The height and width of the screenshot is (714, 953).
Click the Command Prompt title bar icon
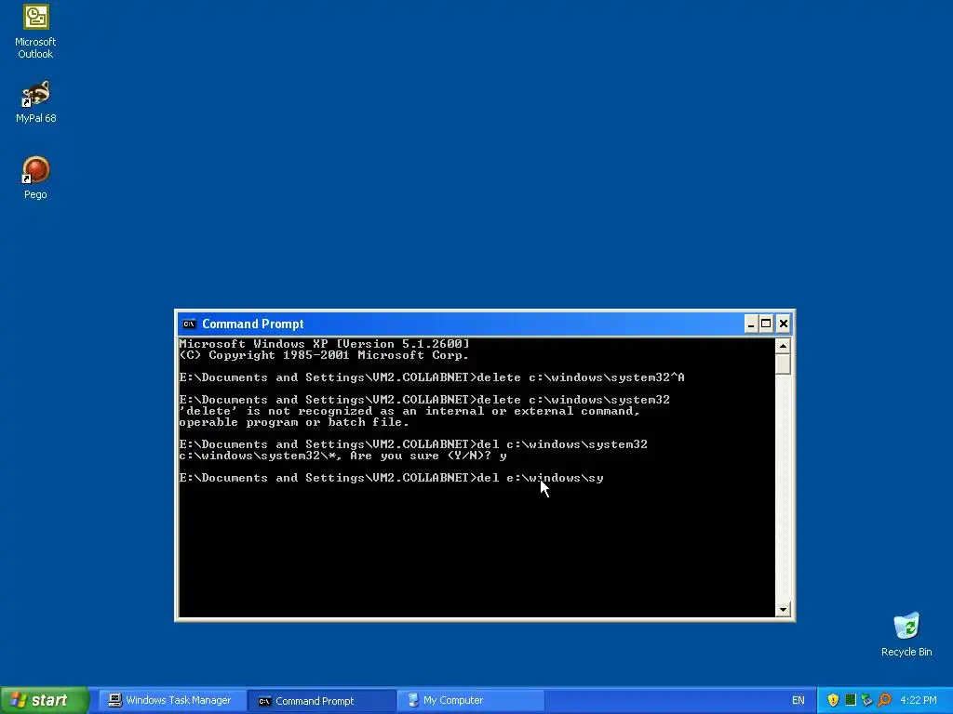tap(189, 324)
